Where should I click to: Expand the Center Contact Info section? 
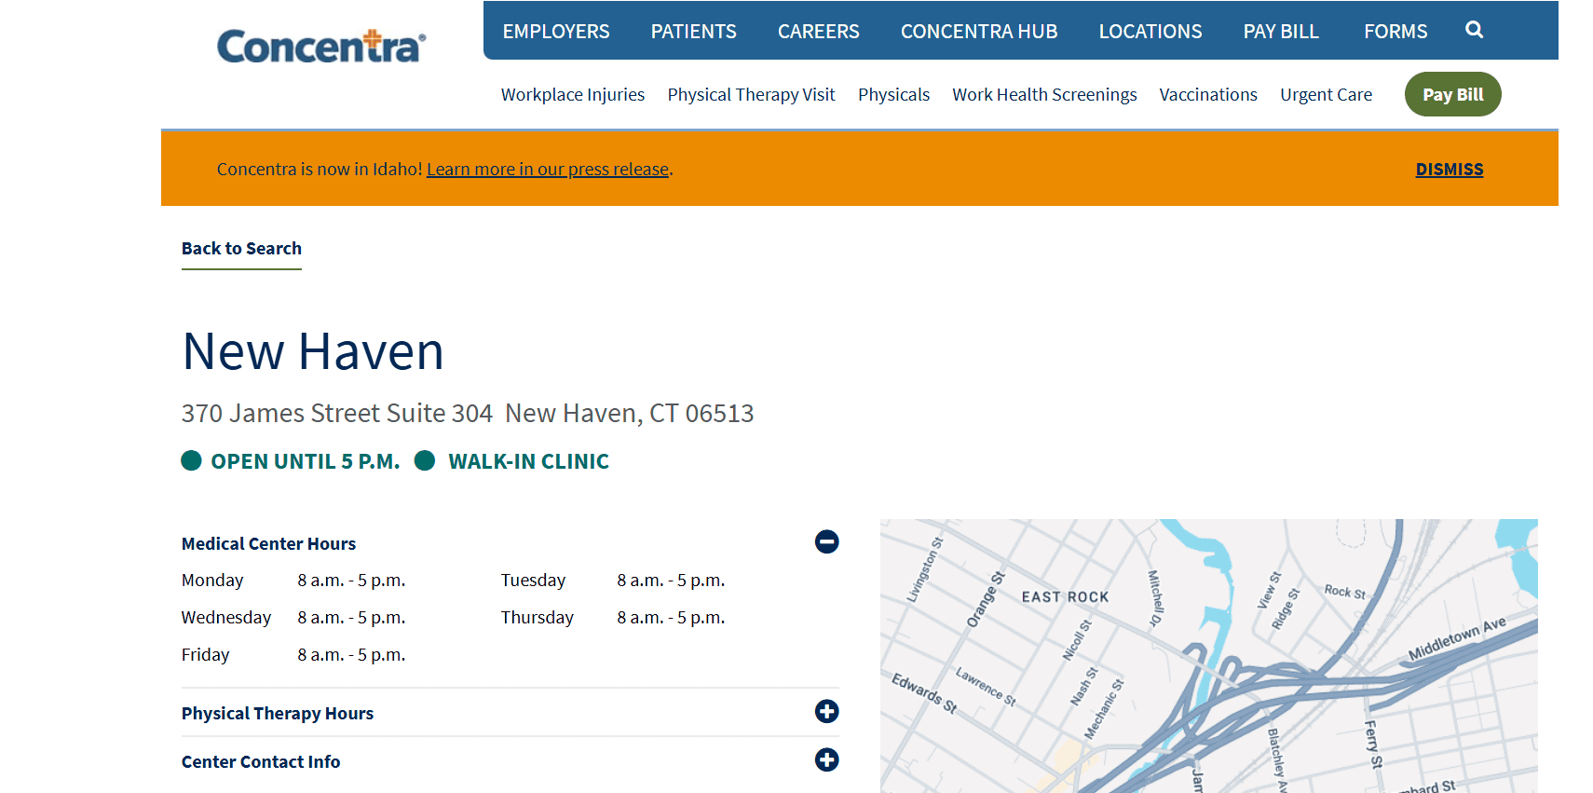point(826,760)
